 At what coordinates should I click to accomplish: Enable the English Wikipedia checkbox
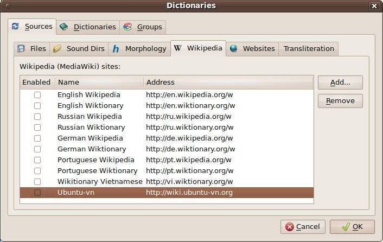tap(37, 95)
